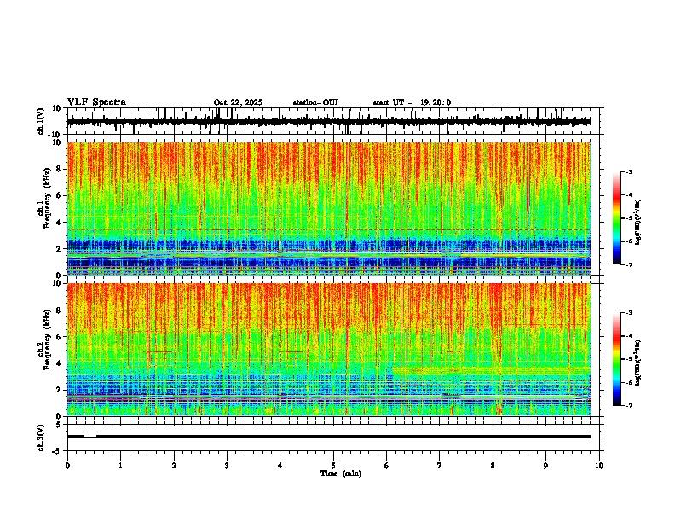Click time axis tick label "1"
The image size is (675, 522).
click(120, 466)
